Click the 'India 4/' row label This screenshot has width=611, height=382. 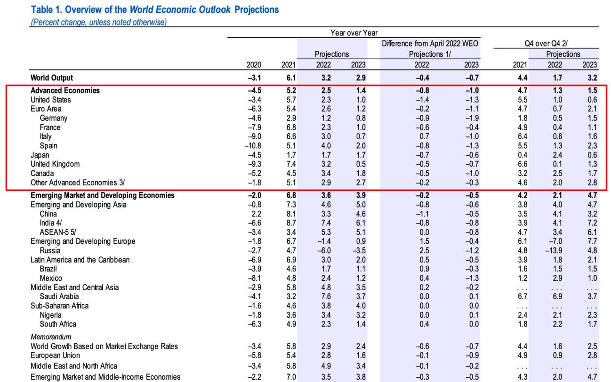point(51,223)
